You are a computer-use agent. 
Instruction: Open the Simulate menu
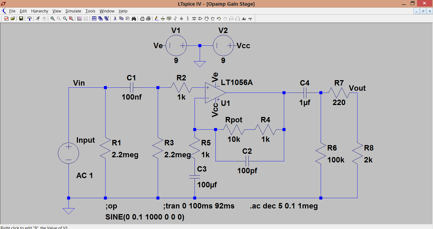(73, 11)
